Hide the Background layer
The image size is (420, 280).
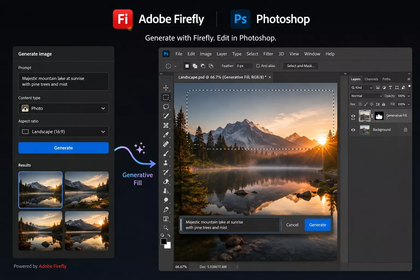pyautogui.click(x=353, y=130)
